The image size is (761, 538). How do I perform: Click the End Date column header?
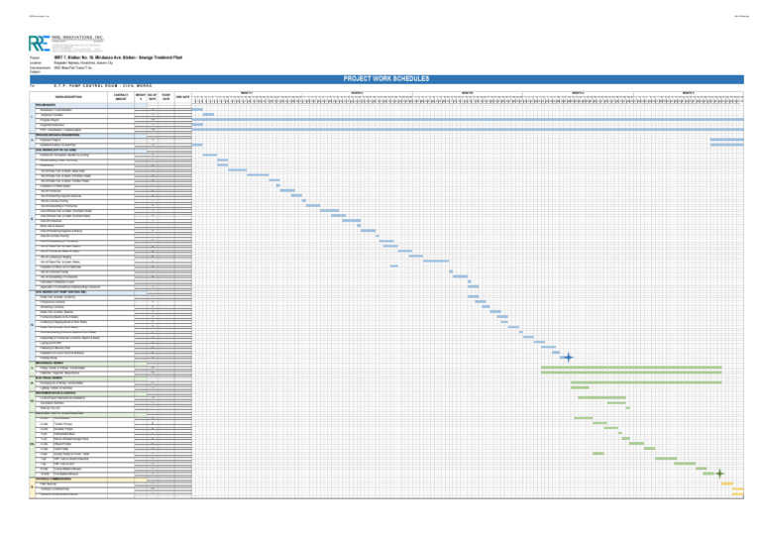click(x=183, y=97)
